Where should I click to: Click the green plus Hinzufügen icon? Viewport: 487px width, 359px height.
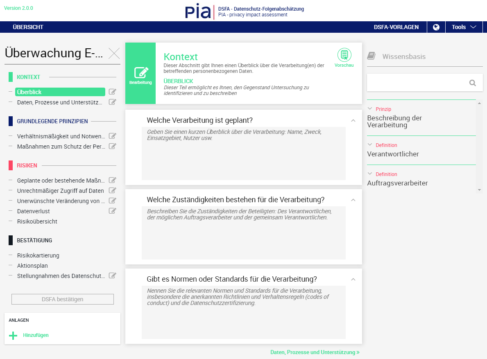[x=14, y=335]
